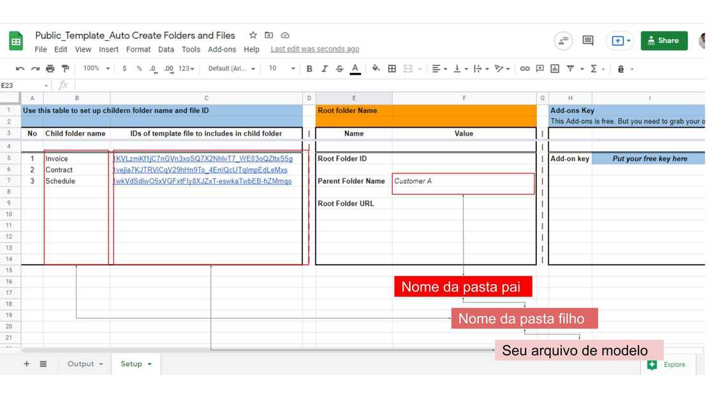Insert a link from the toolbar

(x=524, y=69)
